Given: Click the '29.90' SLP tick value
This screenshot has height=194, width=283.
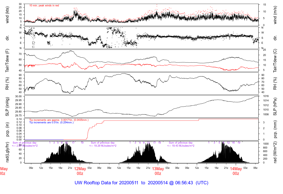Looking at the screenshot, I should (19, 104).
